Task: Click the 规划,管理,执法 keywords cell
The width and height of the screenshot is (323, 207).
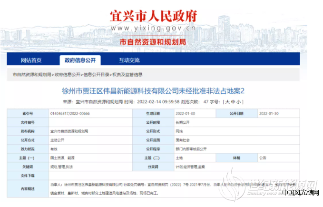Action: [90, 167]
